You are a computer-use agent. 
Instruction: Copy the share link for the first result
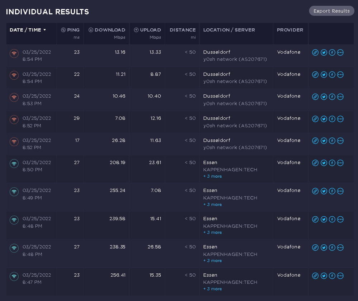point(315,52)
